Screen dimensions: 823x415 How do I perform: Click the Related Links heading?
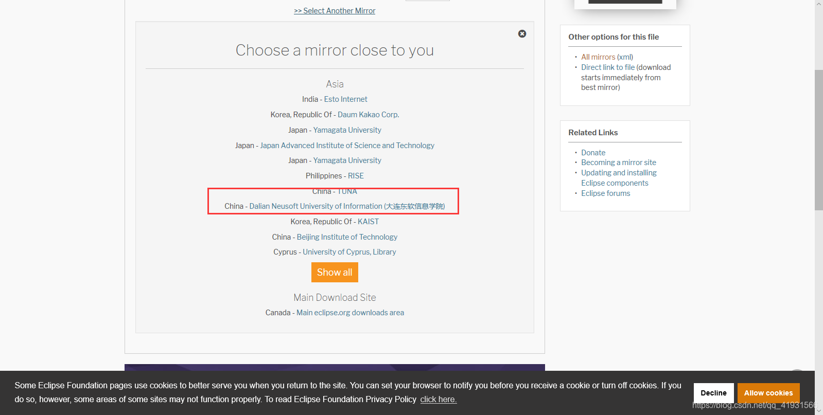593,133
